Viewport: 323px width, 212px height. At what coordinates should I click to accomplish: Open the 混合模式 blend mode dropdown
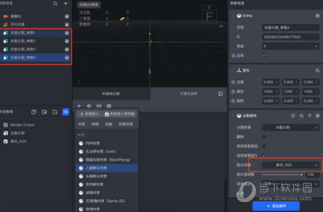291,183
